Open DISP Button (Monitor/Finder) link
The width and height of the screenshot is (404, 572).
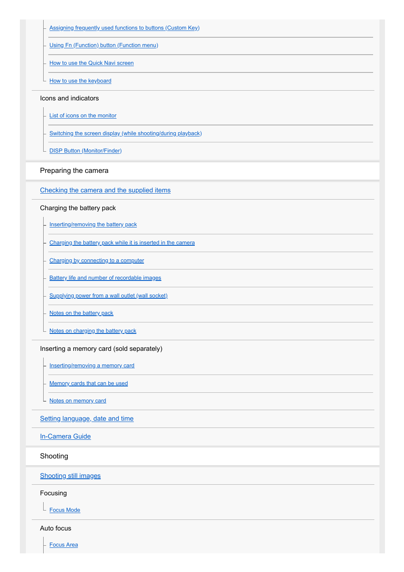coord(86,151)
